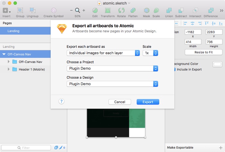Click the Subtract boolean operation icon
This screenshot has width=225, height=152.
coord(181,10)
